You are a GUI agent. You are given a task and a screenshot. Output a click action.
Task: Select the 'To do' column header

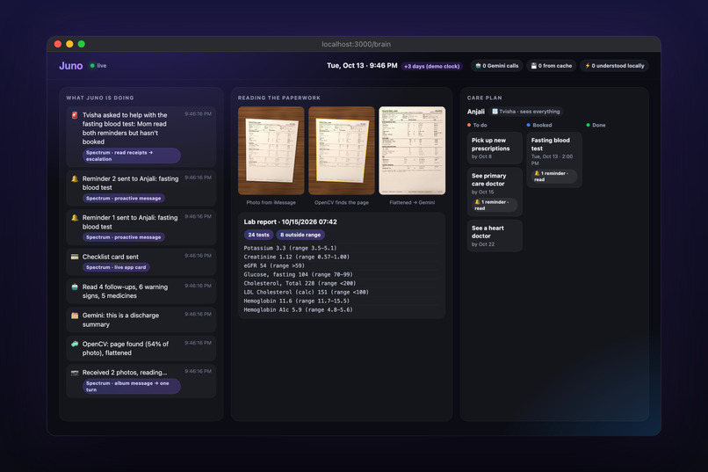(477, 125)
